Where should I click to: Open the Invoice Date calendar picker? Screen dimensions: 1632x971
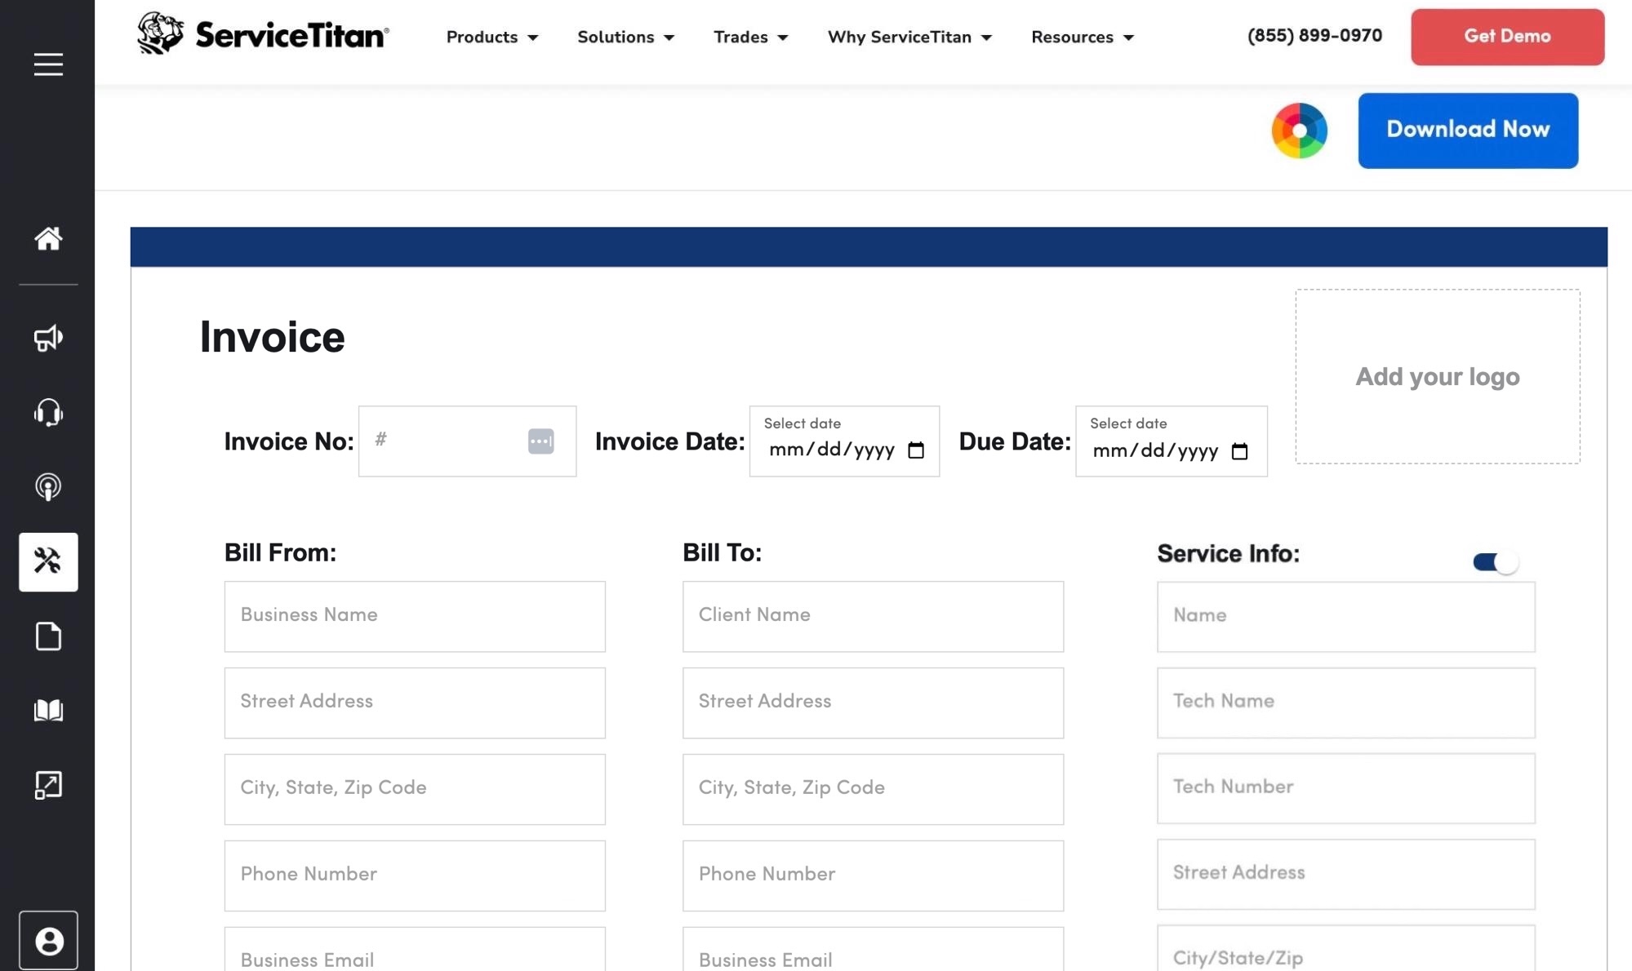coord(916,450)
